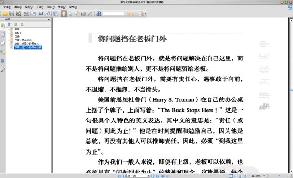The image size is (293, 178).
Task: Choose the Select Text tool icon
Action: (77, 14)
